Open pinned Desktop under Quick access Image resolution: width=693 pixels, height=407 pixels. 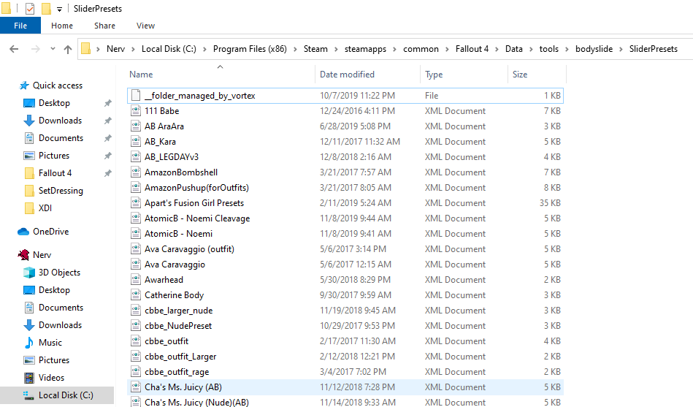54,103
